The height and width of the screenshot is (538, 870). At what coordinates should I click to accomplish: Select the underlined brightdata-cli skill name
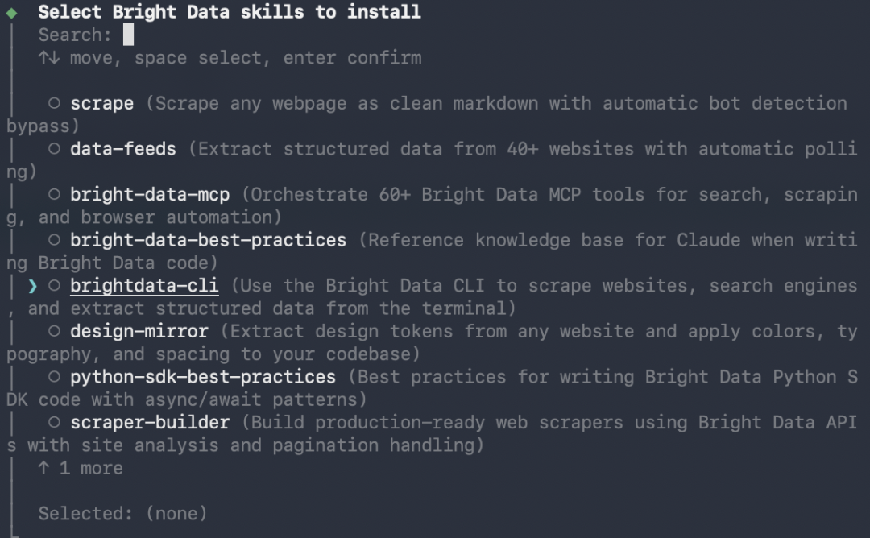pyautogui.click(x=144, y=286)
